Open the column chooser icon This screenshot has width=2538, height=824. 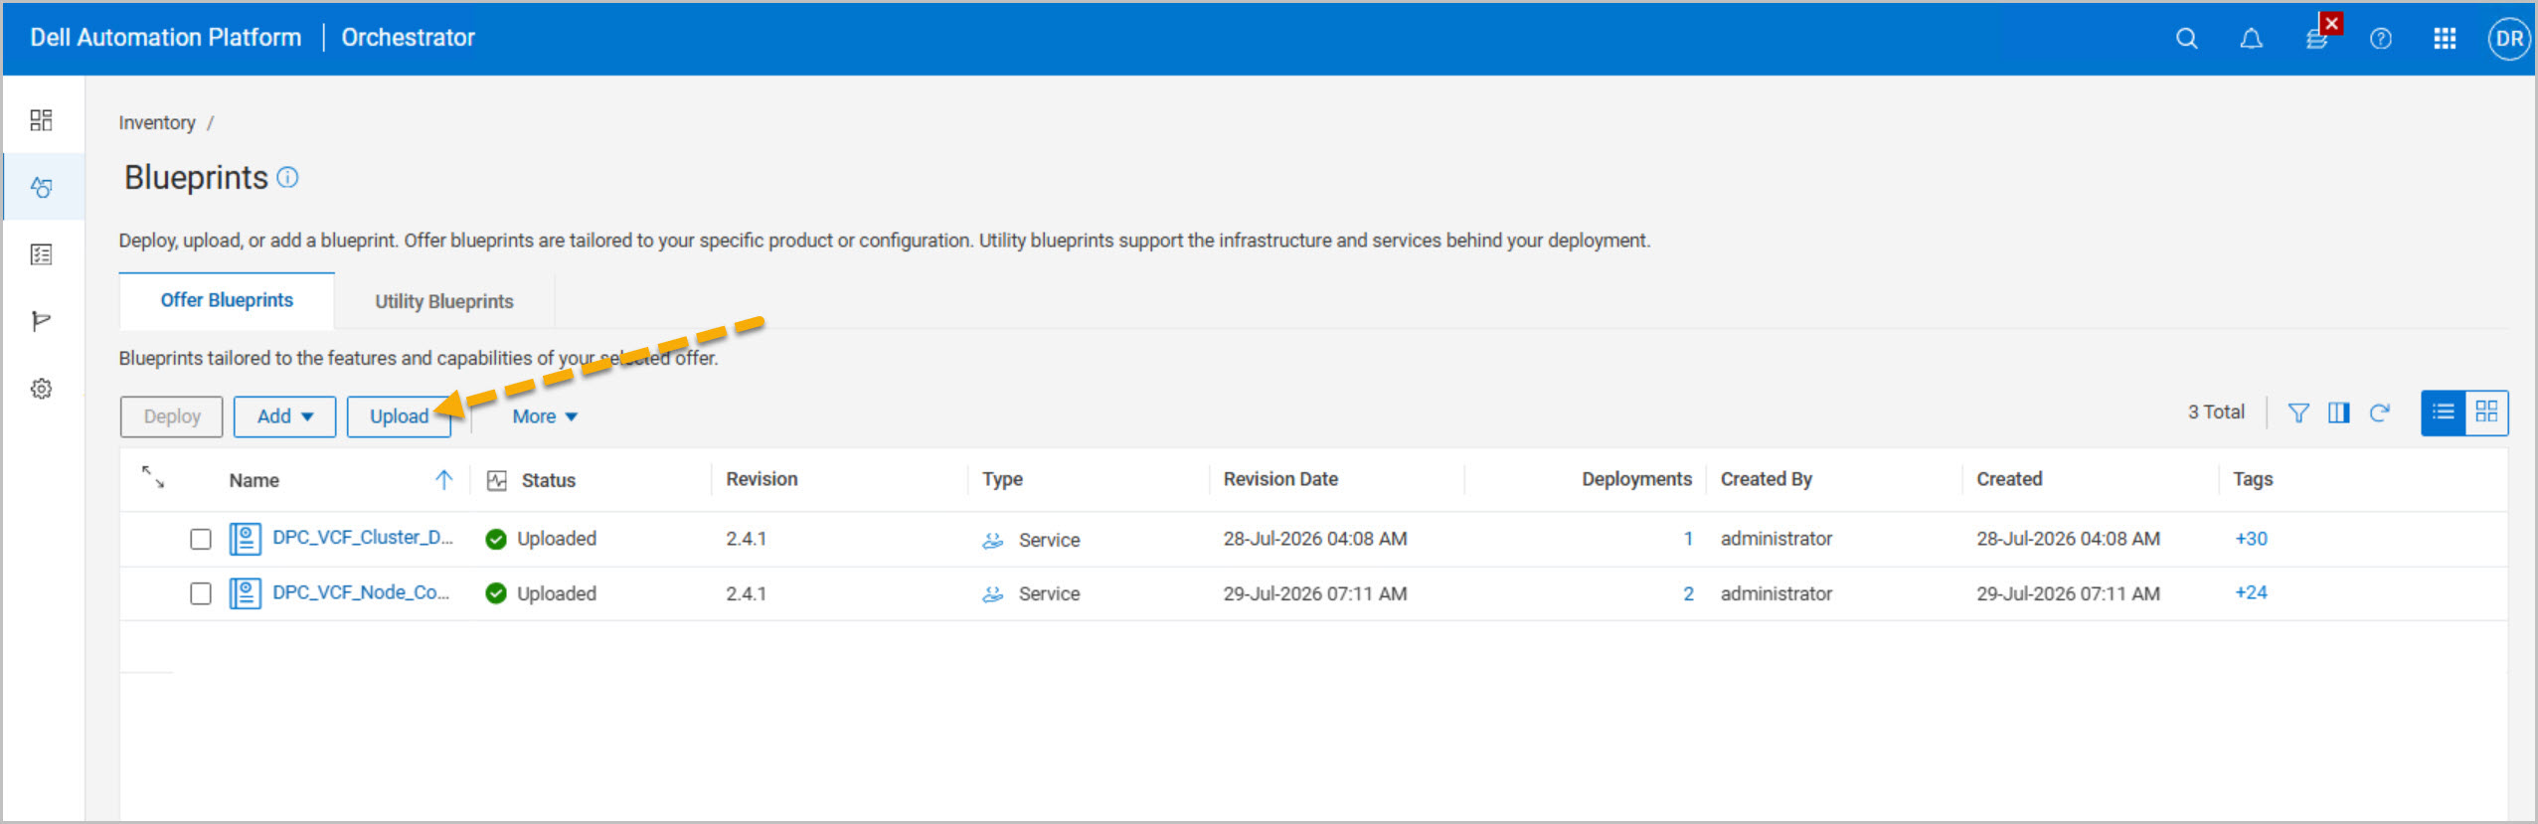[x=2339, y=412]
